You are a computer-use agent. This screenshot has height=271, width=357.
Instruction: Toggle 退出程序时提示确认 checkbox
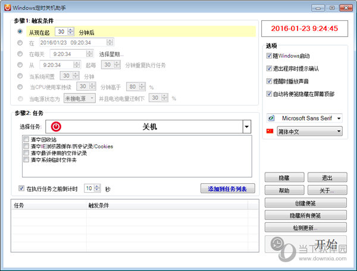[x=269, y=68]
